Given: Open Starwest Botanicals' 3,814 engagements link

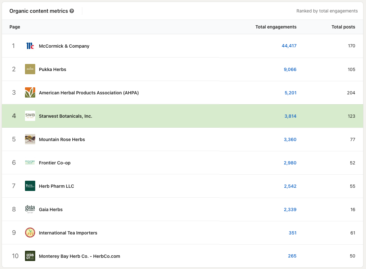Looking at the screenshot, I should point(290,116).
